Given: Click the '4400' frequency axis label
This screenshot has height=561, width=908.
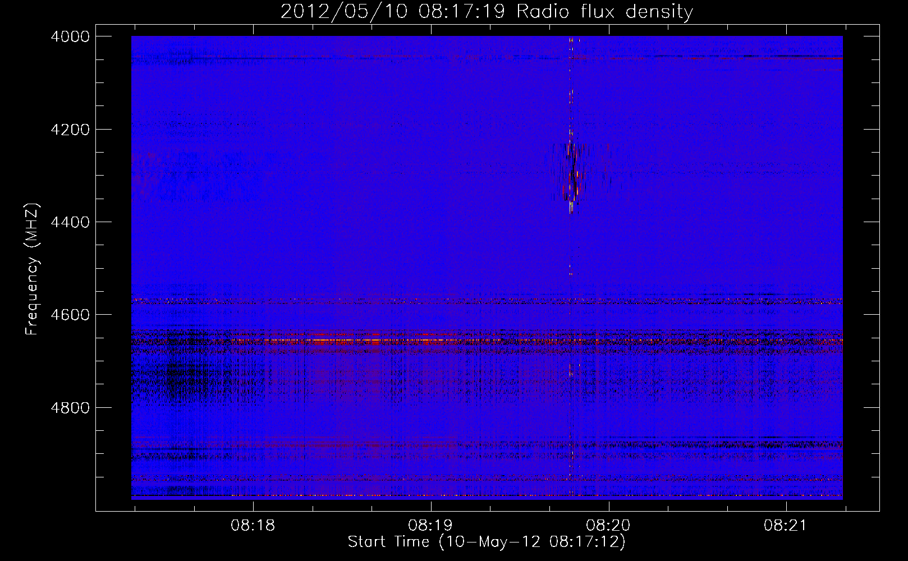Looking at the screenshot, I should tap(70, 222).
